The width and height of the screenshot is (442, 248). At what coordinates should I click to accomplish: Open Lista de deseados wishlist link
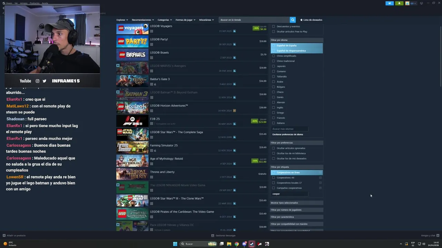coord(311,20)
